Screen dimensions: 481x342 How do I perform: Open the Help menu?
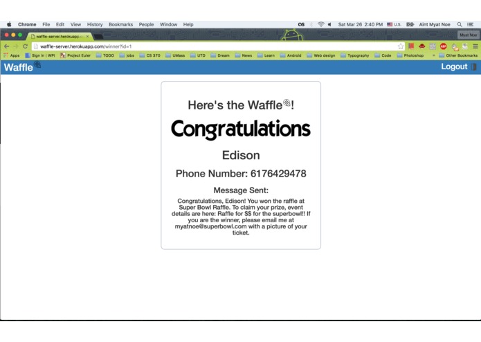(188, 24)
